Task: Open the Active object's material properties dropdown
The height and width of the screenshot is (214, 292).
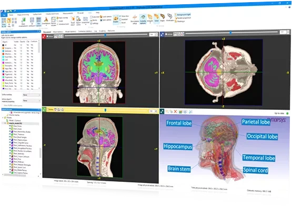Action: click(x=32, y=100)
